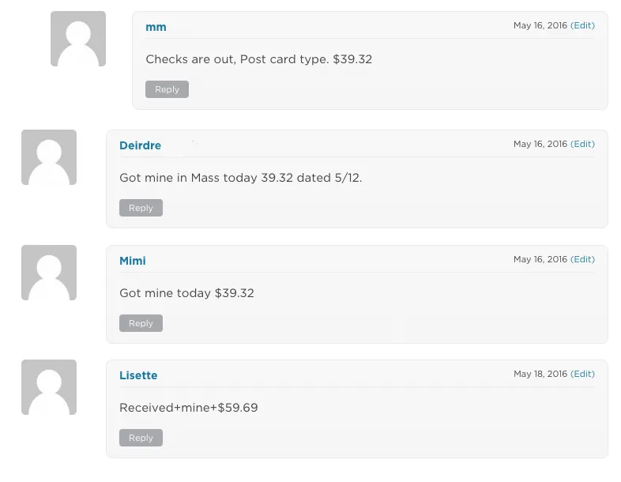
Task: Click the May 18, 2016 date
Action: click(x=540, y=374)
